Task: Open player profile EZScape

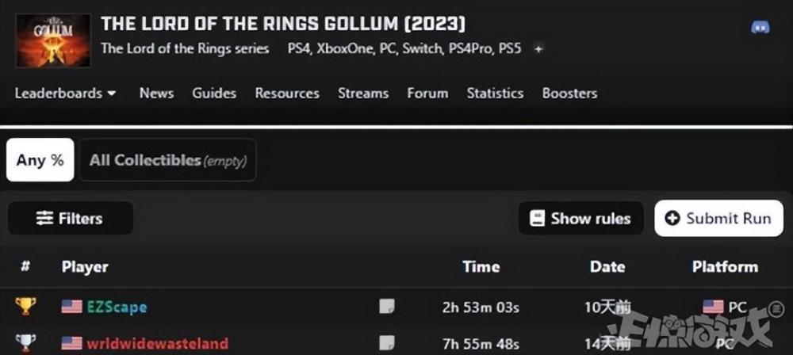Action: 116,307
